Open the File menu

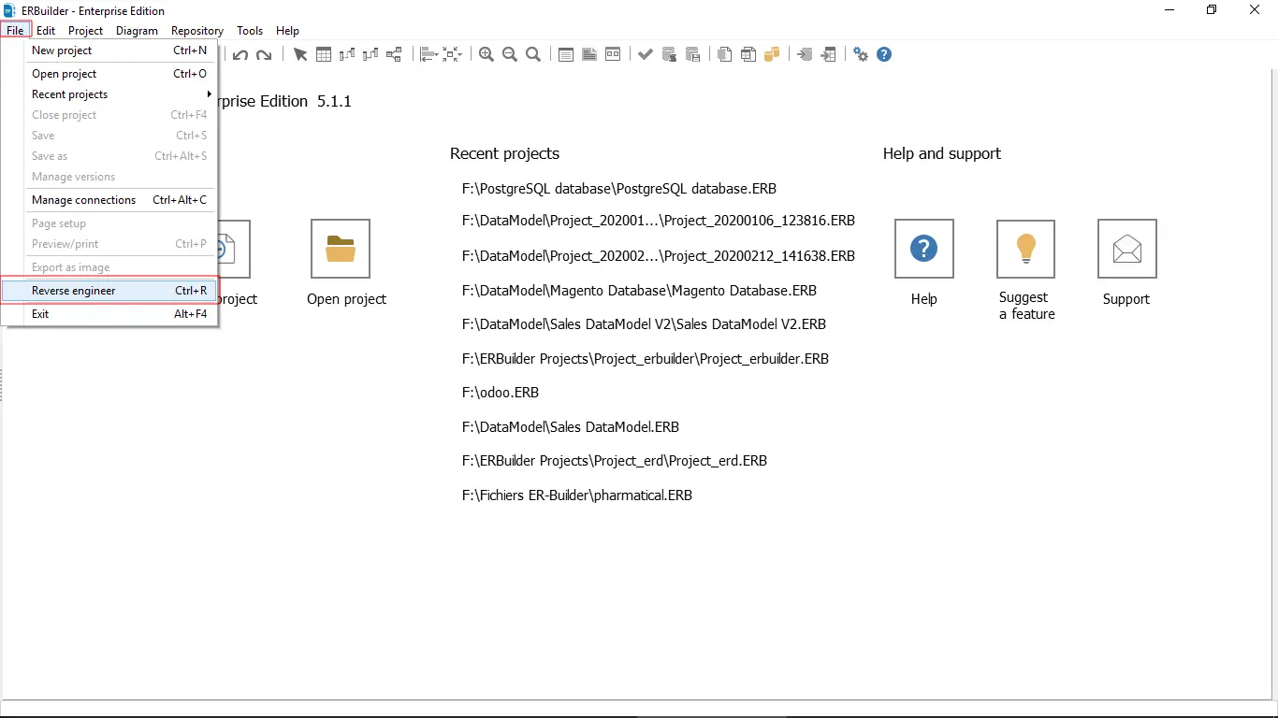(15, 31)
